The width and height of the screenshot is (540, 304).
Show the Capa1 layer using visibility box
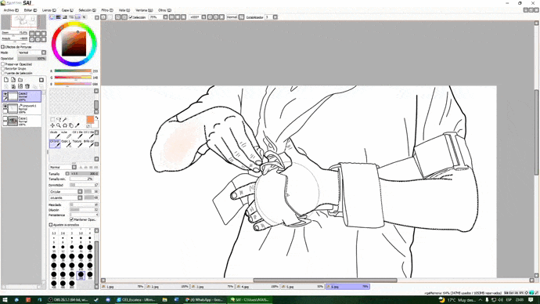coord(5,118)
